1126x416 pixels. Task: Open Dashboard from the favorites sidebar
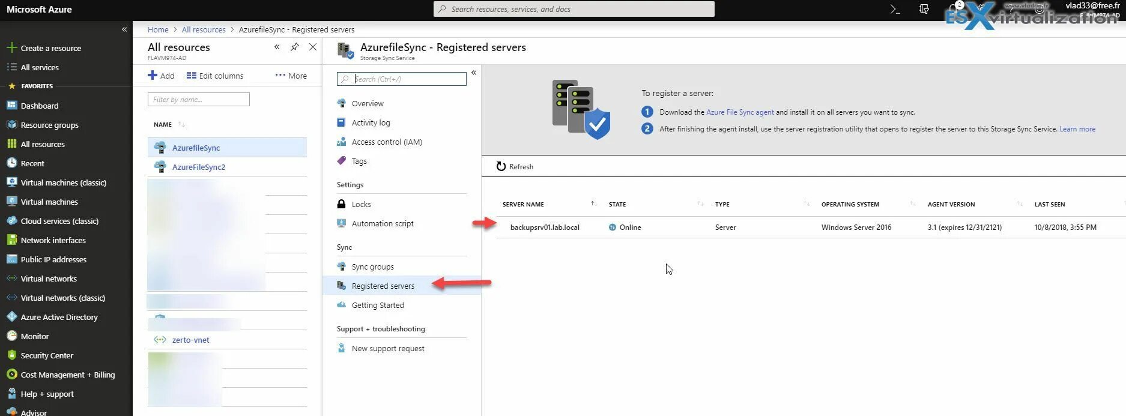click(40, 106)
